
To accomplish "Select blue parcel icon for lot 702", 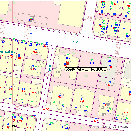I will tap(24, 89).
